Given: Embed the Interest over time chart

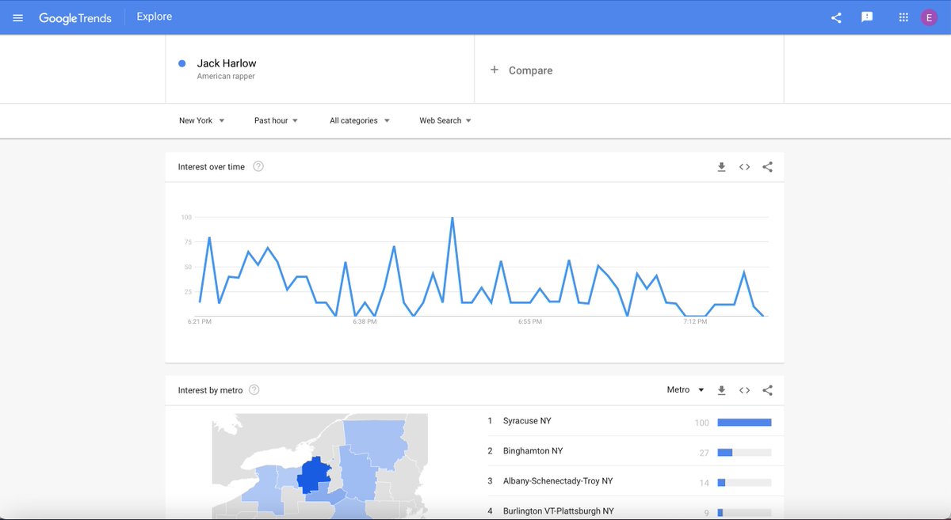Looking at the screenshot, I should [744, 167].
